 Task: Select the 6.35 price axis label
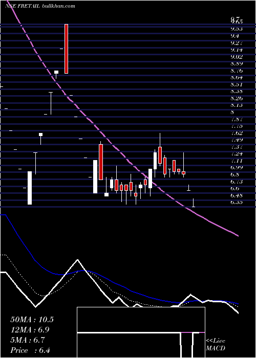click(237, 203)
